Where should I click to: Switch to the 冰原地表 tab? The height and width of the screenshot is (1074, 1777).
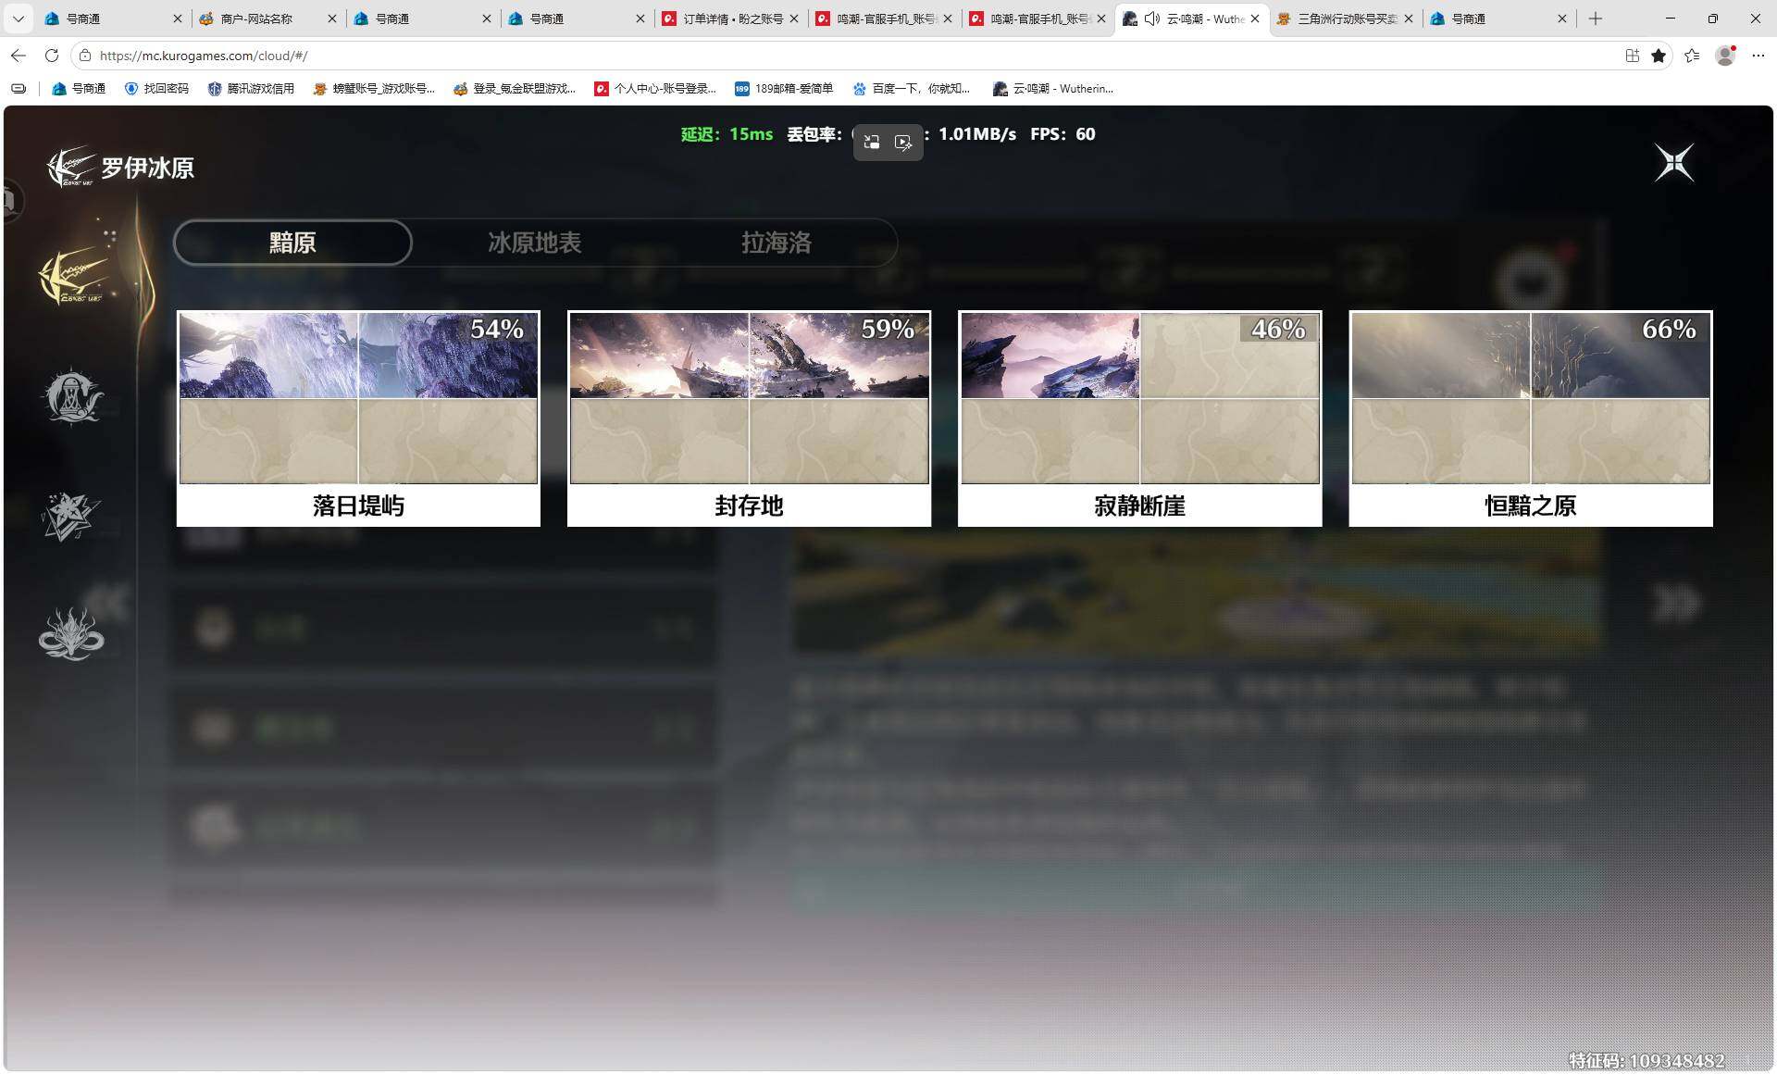534,243
